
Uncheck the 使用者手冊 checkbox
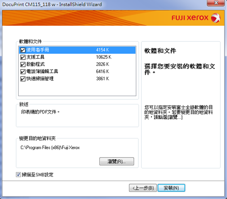(23, 50)
